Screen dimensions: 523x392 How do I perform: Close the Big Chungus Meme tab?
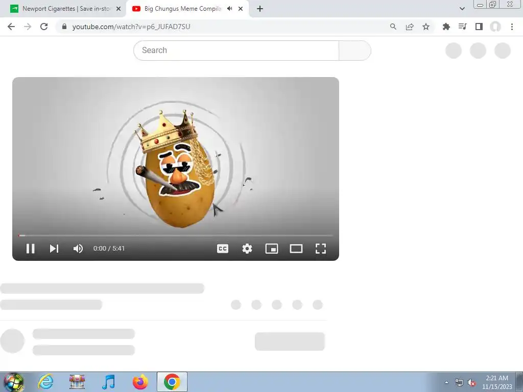tap(241, 9)
